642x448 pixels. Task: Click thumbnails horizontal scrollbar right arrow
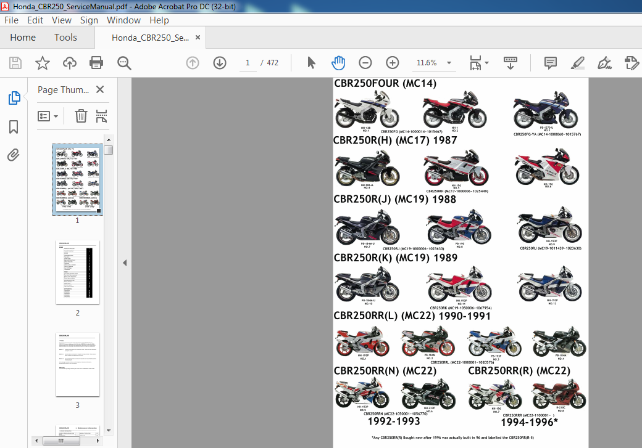98,441
